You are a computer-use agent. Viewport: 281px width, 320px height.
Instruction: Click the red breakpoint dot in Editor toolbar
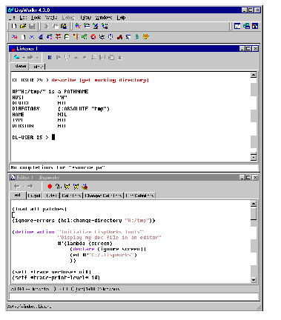(x=50, y=187)
